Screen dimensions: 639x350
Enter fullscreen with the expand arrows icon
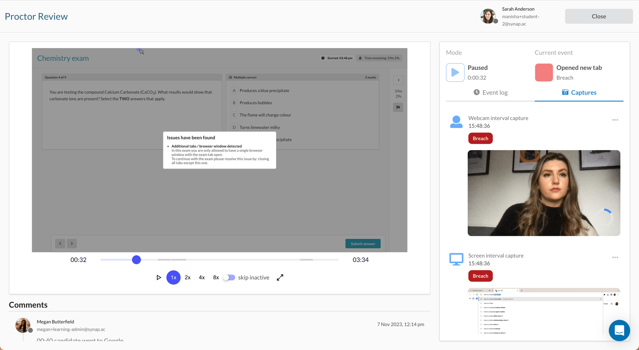(x=280, y=277)
